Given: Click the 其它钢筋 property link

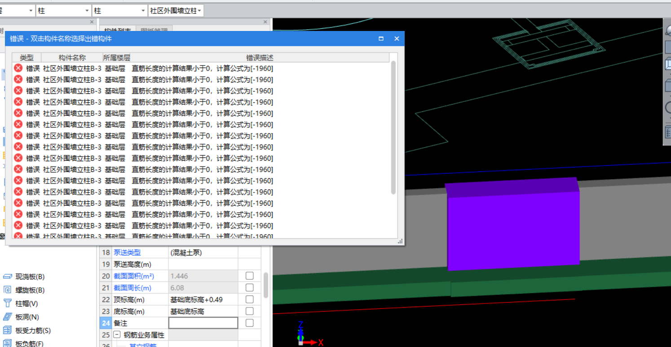Looking at the screenshot, I should pyautogui.click(x=142, y=345).
